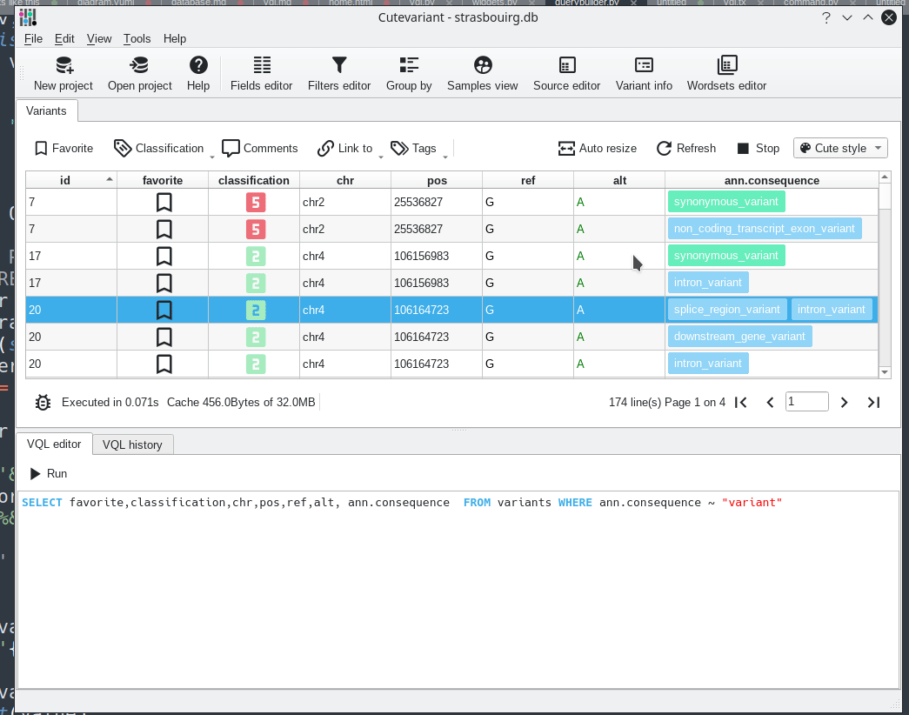Create a New project

click(x=63, y=73)
